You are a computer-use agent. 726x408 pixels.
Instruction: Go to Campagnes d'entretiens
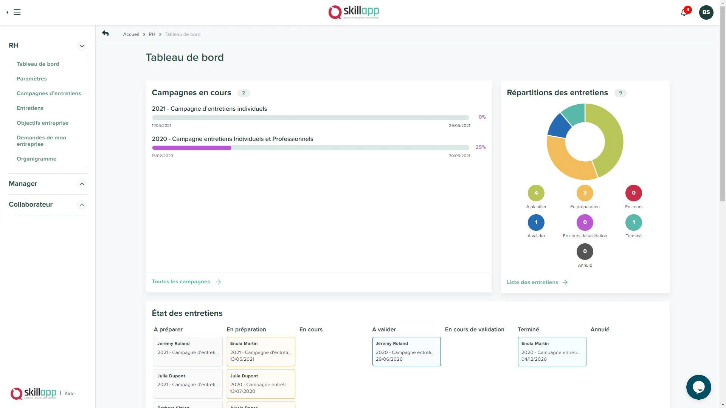[x=49, y=93]
